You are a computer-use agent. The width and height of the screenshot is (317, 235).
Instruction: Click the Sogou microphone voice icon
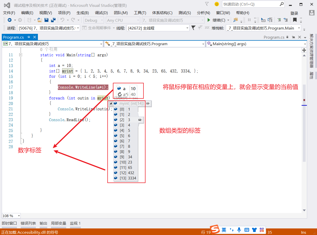pyautogui.click(x=239, y=230)
